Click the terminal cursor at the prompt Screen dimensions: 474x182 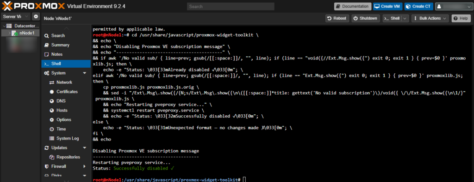point(244,179)
